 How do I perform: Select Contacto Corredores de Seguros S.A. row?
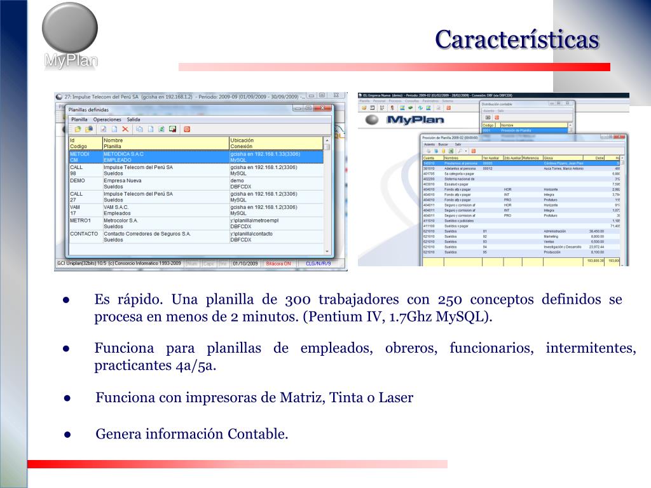pos(196,236)
